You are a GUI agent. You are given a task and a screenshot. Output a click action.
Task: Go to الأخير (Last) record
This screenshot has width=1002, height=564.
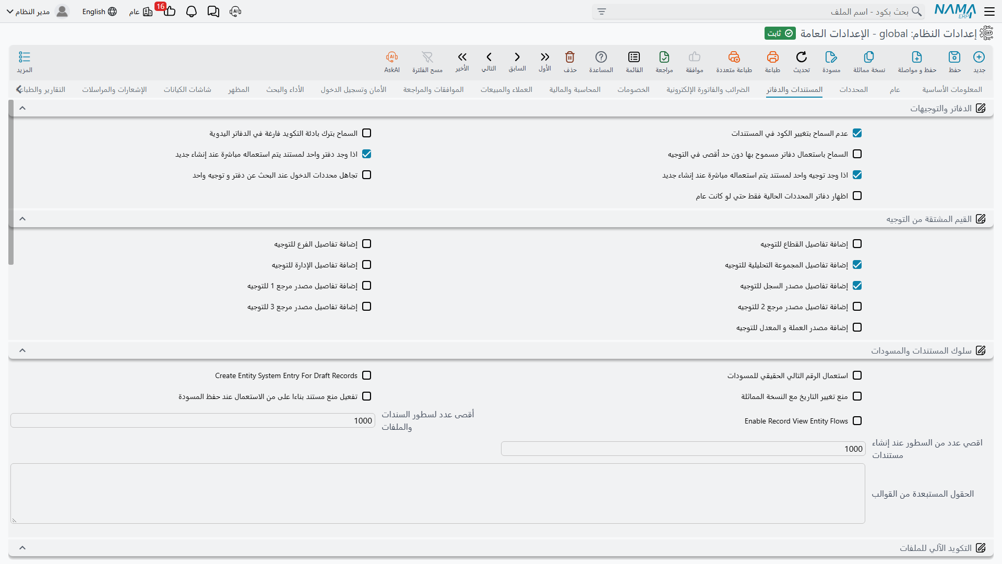coord(462,57)
